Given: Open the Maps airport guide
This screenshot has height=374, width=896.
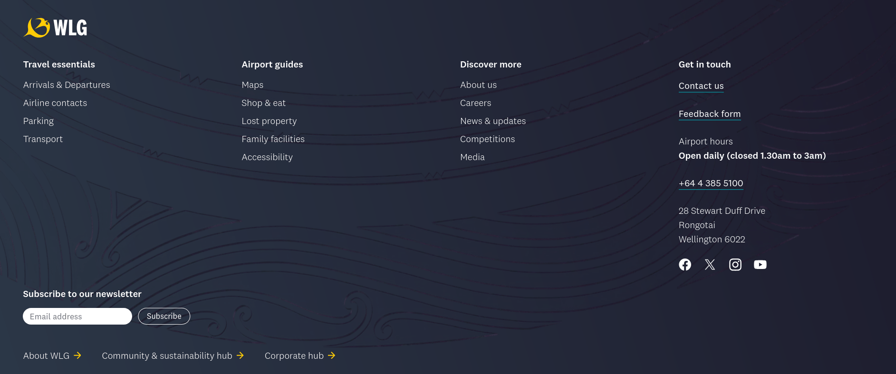Looking at the screenshot, I should [x=252, y=85].
